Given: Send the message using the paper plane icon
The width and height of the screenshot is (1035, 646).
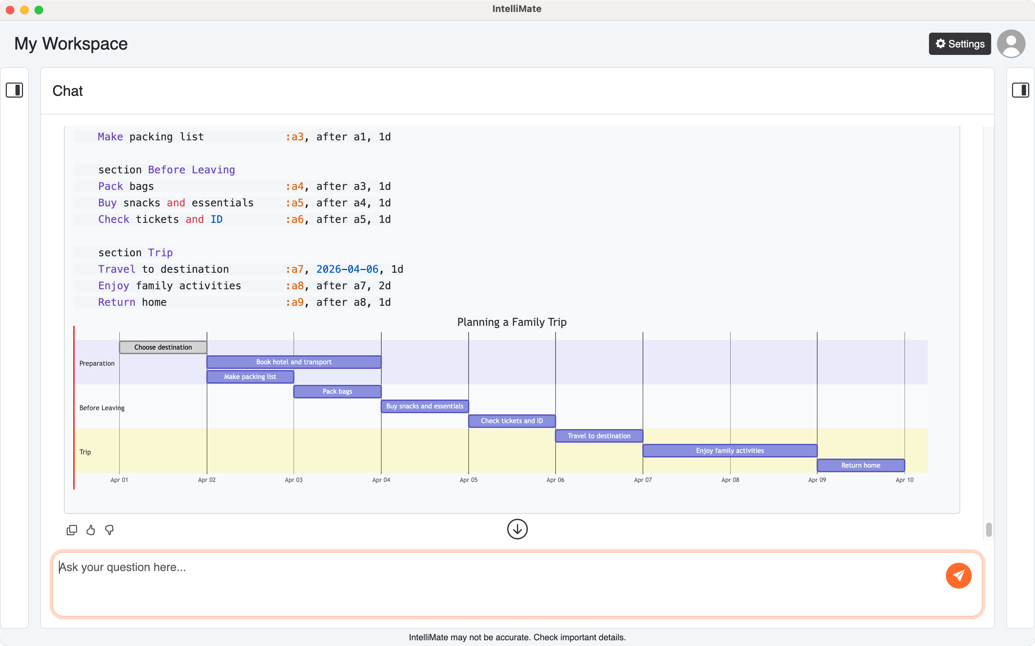Looking at the screenshot, I should 959,576.
